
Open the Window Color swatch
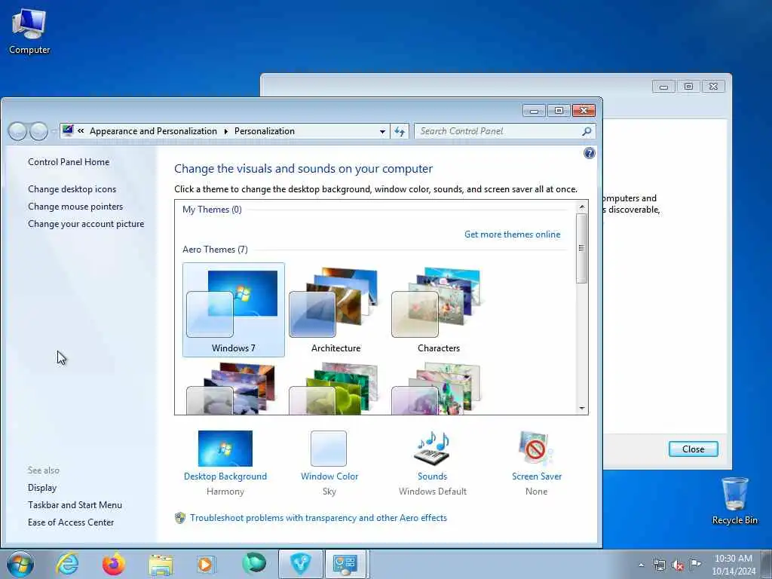click(329, 449)
